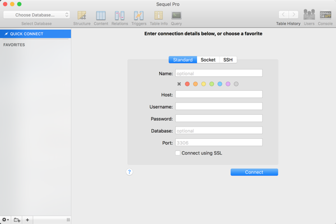Focus the Username input field
This screenshot has height=224, width=336.
coord(219,106)
